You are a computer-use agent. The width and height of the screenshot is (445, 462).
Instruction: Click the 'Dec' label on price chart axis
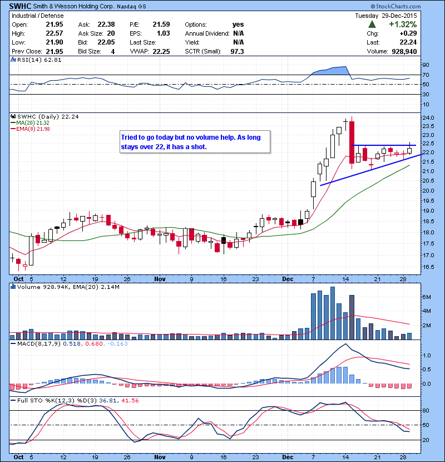[288, 279]
